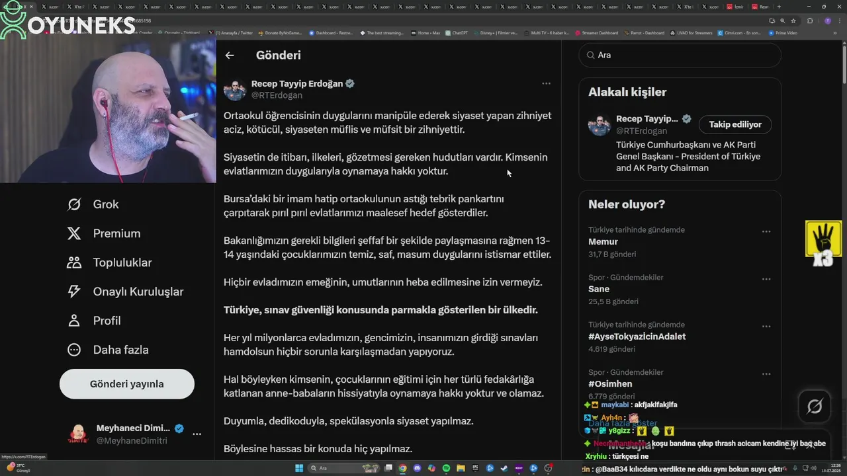Click the bookmark star in address bar
The width and height of the screenshot is (847, 476).
793,21
